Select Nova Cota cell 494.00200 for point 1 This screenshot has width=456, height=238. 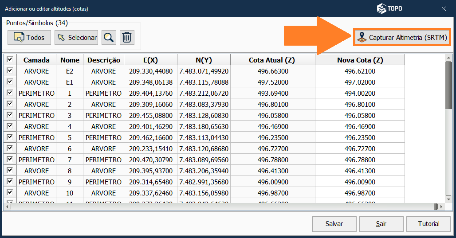[360, 93]
